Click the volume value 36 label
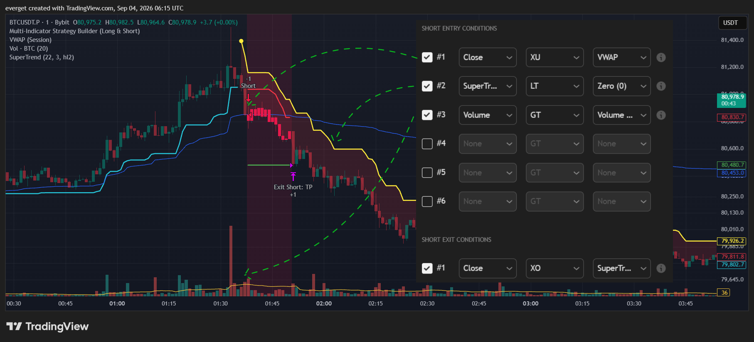 [724, 293]
